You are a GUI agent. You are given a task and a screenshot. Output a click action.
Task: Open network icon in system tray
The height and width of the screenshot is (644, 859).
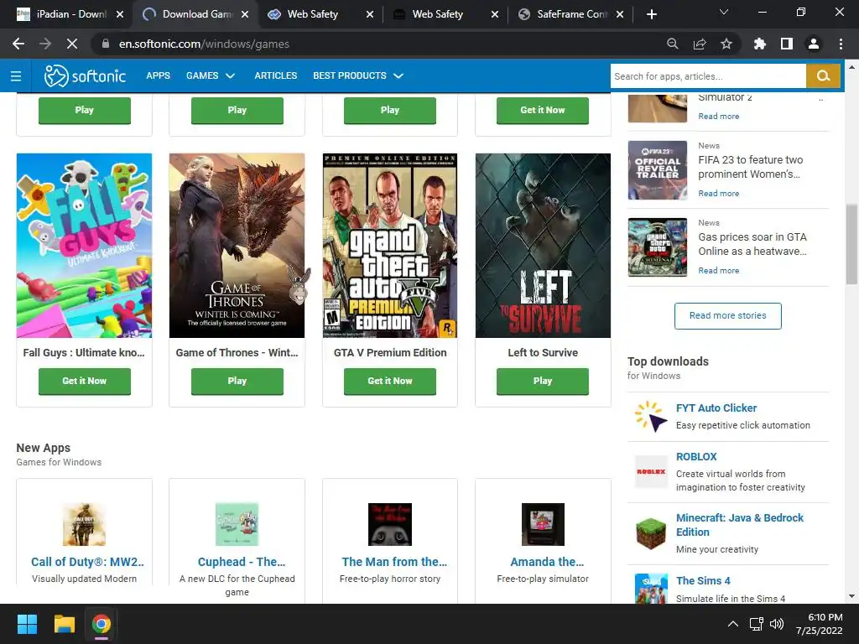756,624
